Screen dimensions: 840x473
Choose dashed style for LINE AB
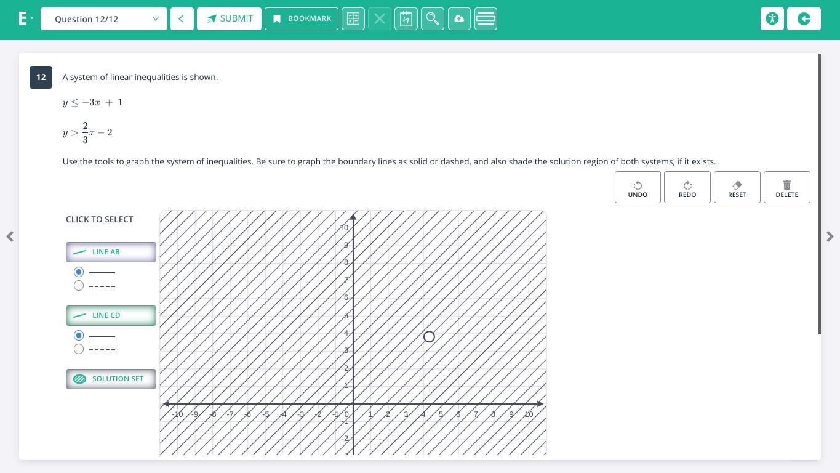[x=79, y=286]
